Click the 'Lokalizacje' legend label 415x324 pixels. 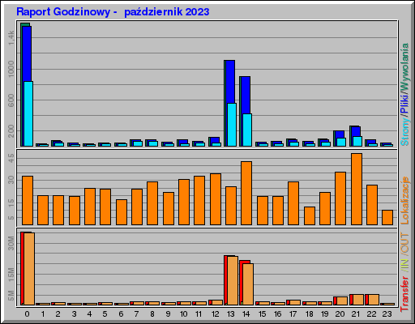[404, 200]
